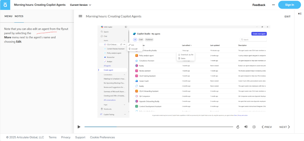
Task: Open Cookie Preferences in the footer
Action: pyautogui.click(x=103, y=137)
